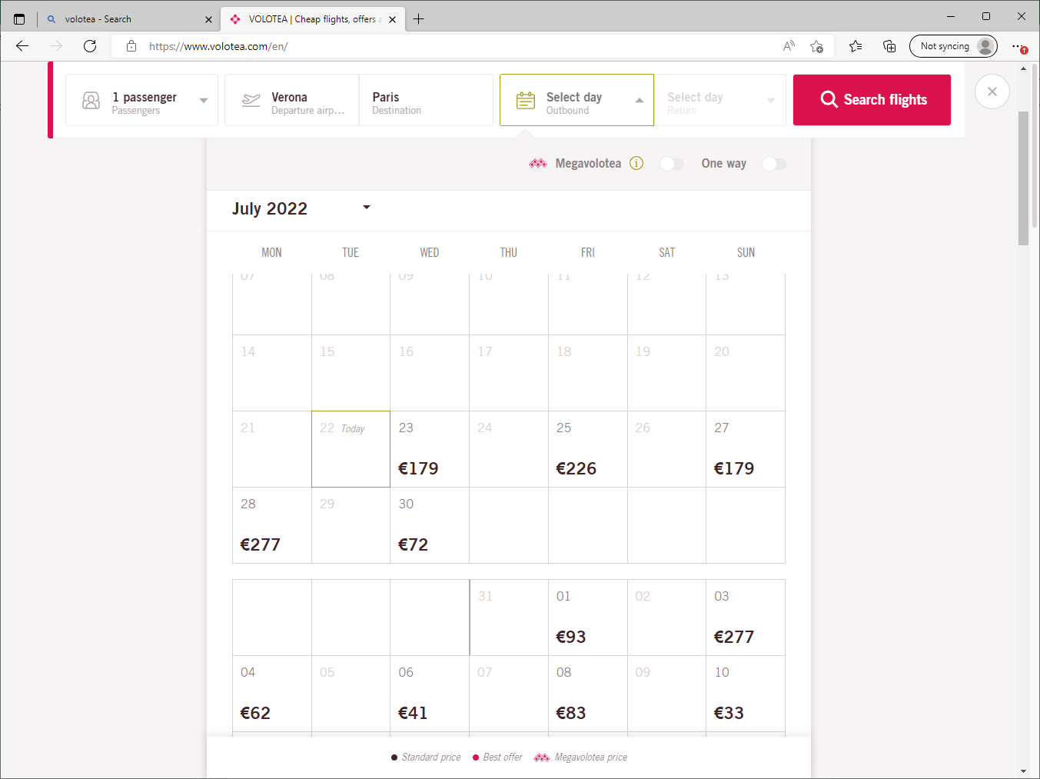
Task: Expand the passengers dropdown
Action: pos(204,101)
